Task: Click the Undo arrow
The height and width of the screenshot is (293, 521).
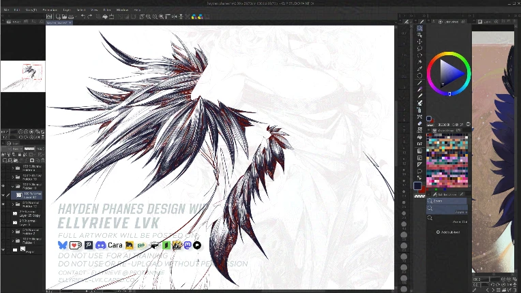Action: point(83,16)
